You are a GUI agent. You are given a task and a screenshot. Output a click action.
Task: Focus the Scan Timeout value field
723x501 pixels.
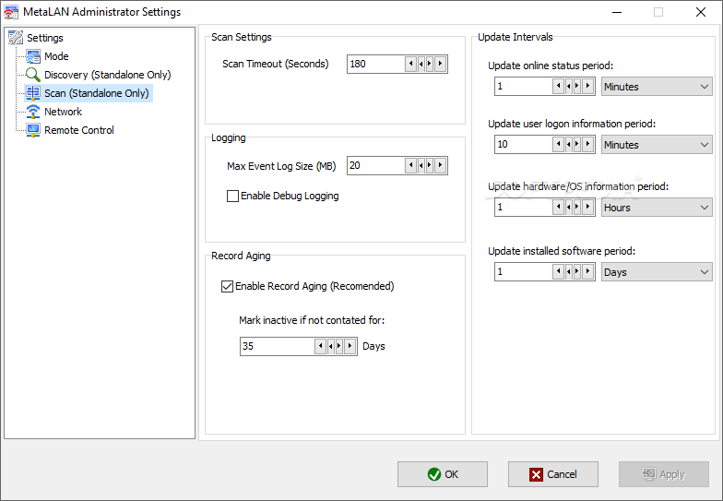pyautogui.click(x=376, y=64)
